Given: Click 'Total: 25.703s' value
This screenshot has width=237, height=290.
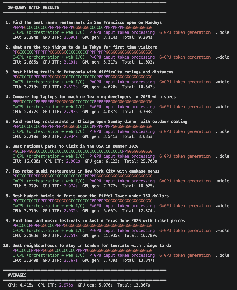Looking at the screenshot, I should coord(141,161).
